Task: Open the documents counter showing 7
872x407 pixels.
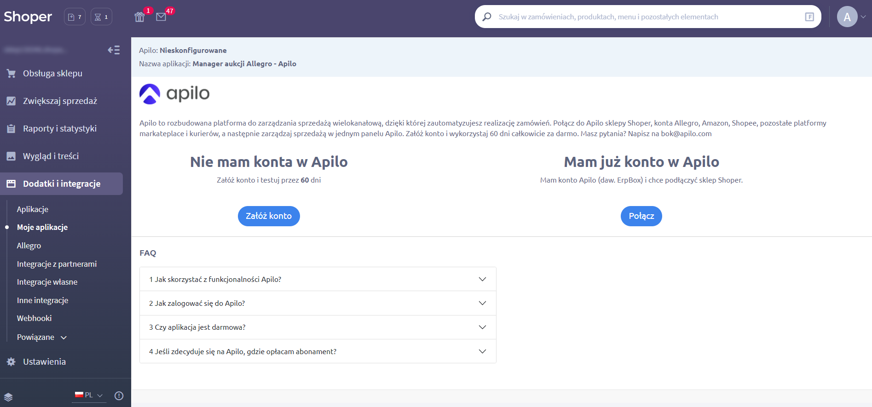Action: coord(75,17)
